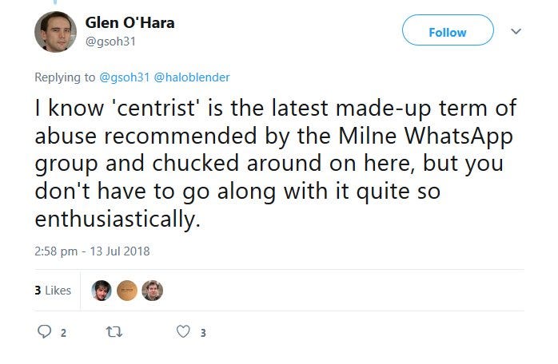The width and height of the screenshot is (558, 364).
Task: Click the like count next to the heart
Action: 203,333
